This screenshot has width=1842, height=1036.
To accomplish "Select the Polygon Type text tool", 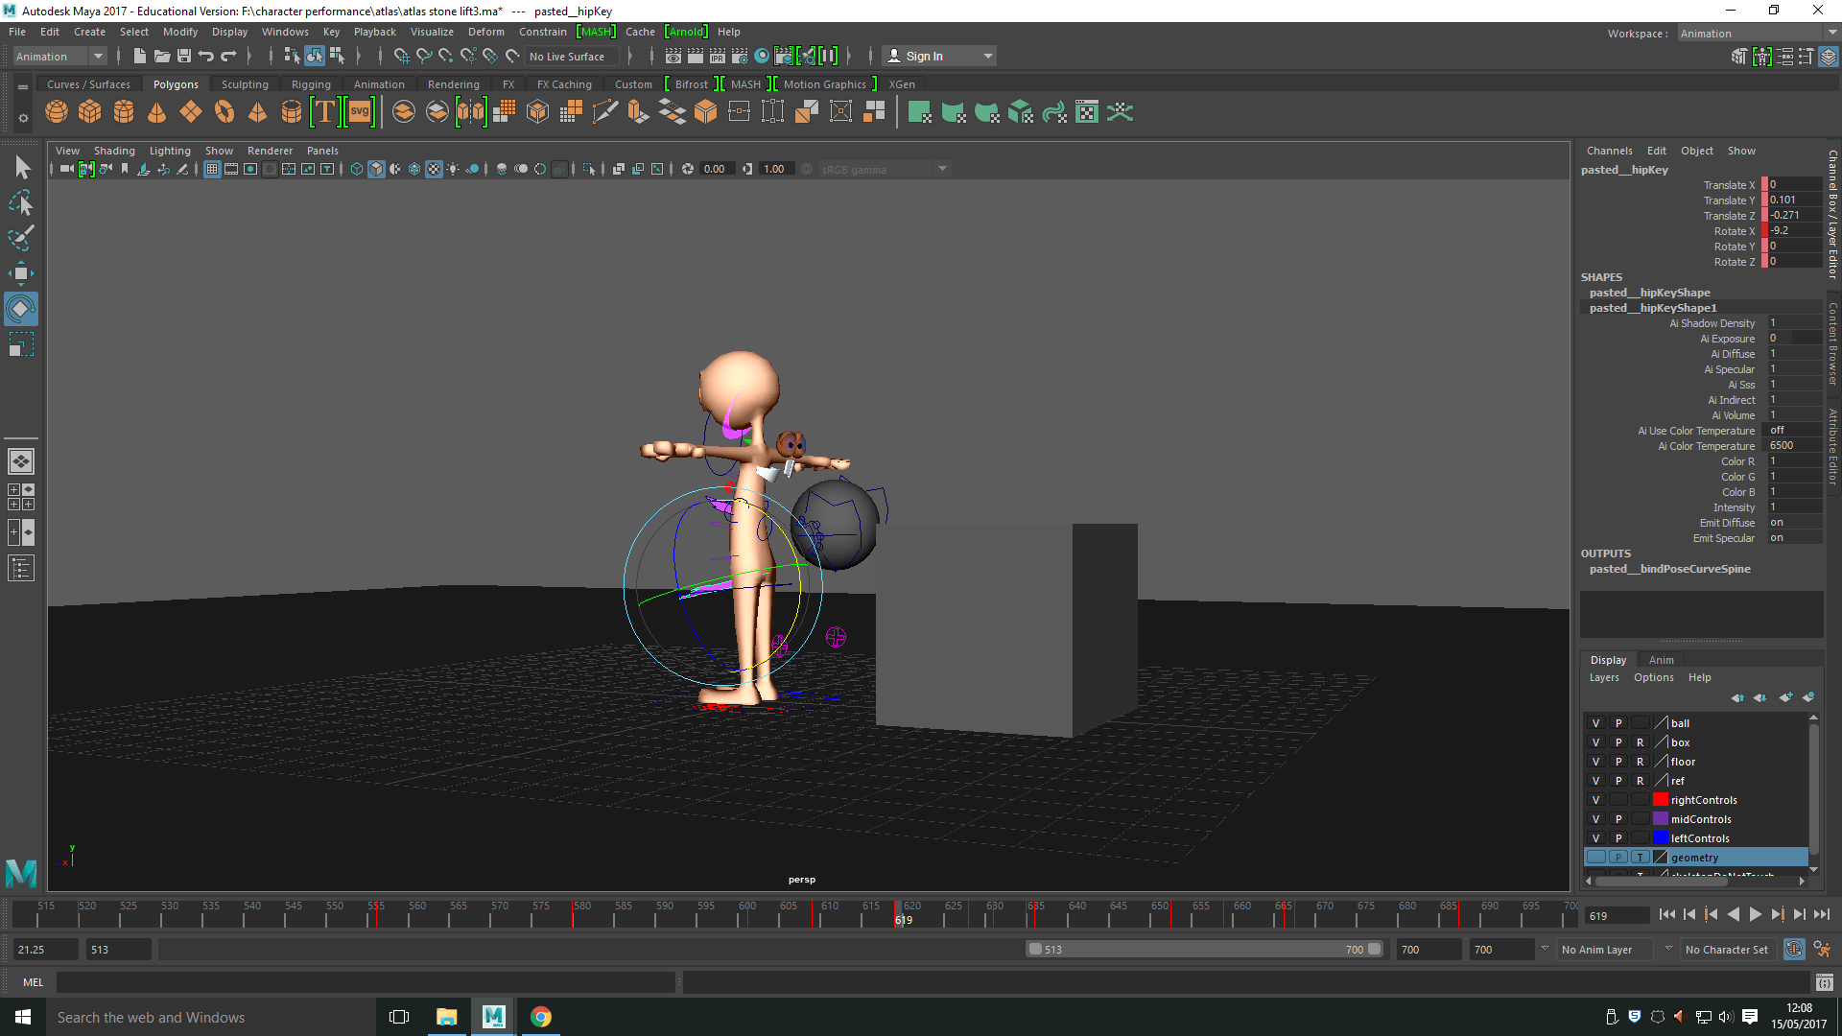I will pos(324,111).
